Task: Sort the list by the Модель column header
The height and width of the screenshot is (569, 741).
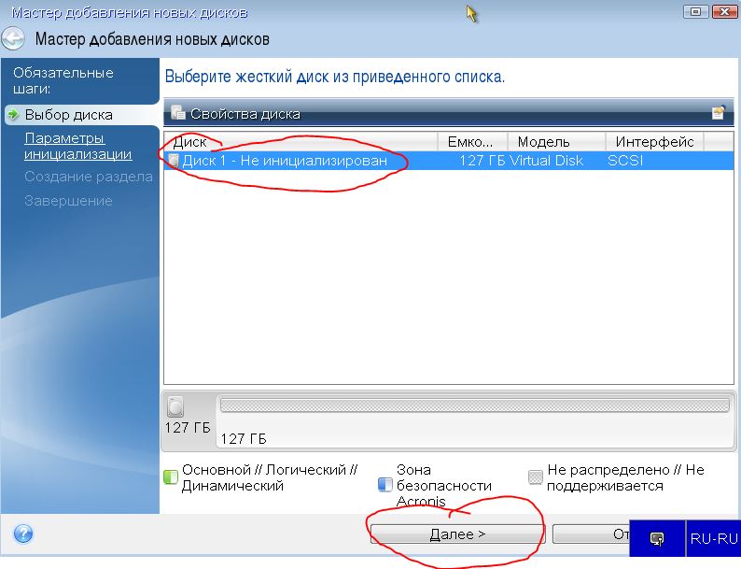Action: [x=556, y=142]
